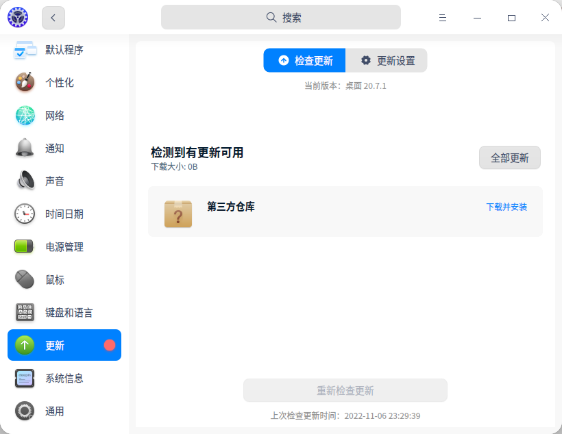The height and width of the screenshot is (434, 562).
Task: Open the Mouse settings icon
Action: point(25,279)
